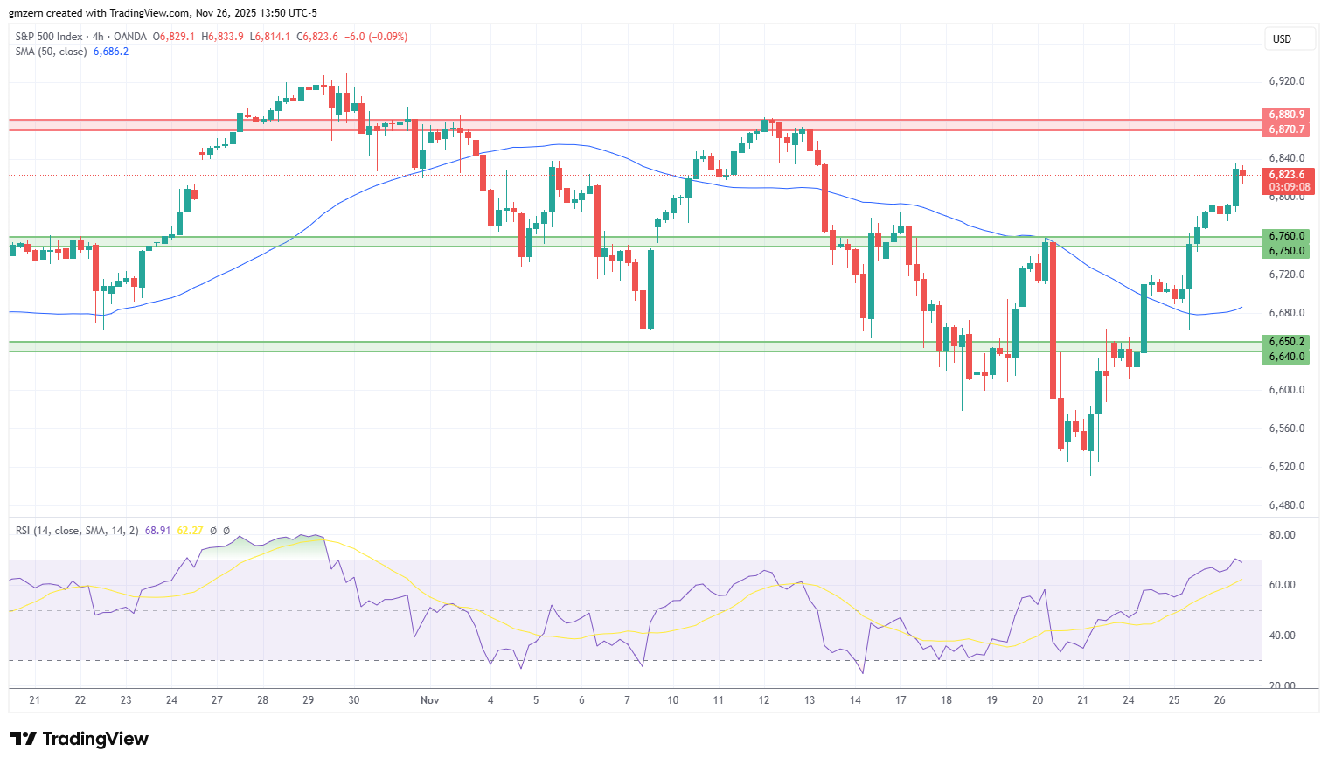Click the high price H6,833.9
This screenshot has height=765, width=1328.
pyautogui.click(x=222, y=37)
